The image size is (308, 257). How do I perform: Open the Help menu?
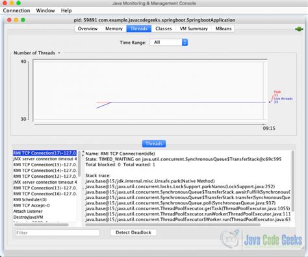pos(66,10)
